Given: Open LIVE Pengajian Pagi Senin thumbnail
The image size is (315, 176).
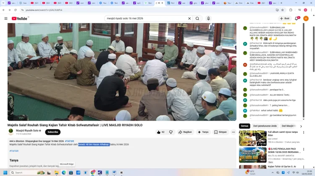Looking at the screenshot, I should tap(253, 155).
